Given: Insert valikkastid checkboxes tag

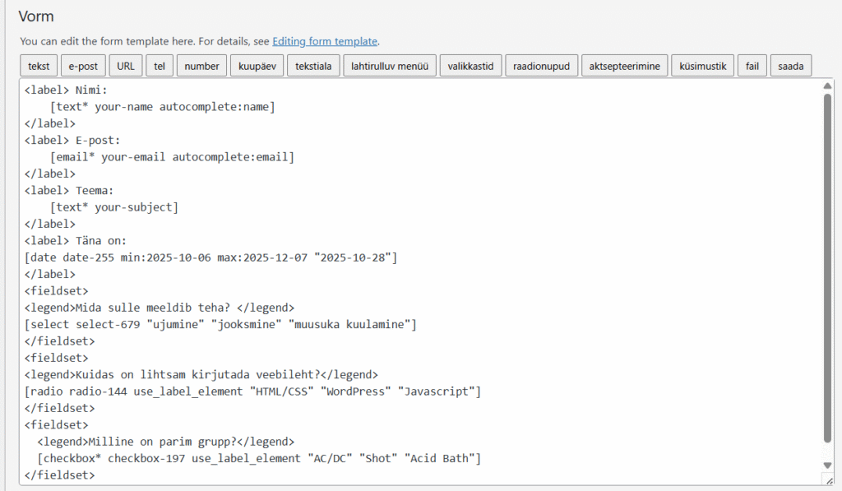Looking at the screenshot, I should click(470, 66).
